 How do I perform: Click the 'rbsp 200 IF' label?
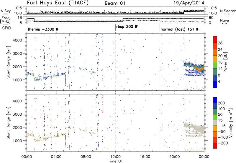[127, 27]
